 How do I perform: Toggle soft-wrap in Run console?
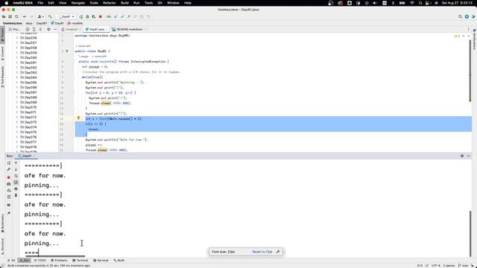16,176
